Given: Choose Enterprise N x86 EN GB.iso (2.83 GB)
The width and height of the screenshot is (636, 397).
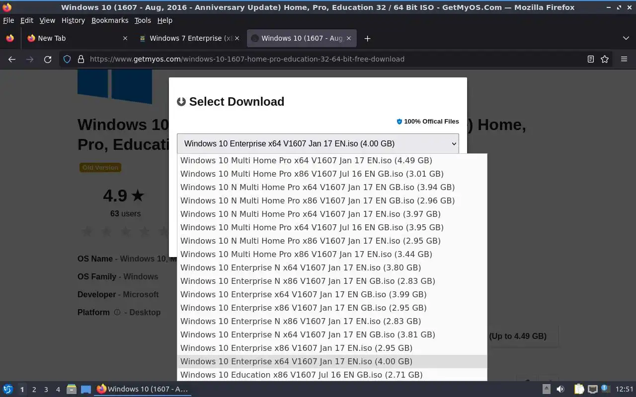Looking at the screenshot, I should [x=332, y=281].
